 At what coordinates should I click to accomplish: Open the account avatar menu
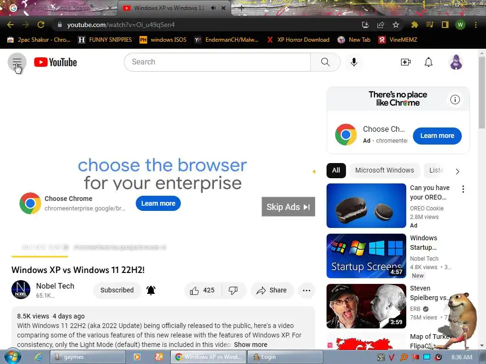click(456, 62)
